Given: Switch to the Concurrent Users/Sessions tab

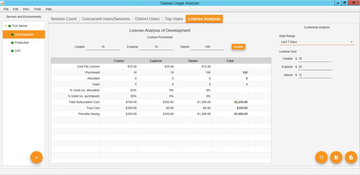Looking at the screenshot, I should pos(106,19).
